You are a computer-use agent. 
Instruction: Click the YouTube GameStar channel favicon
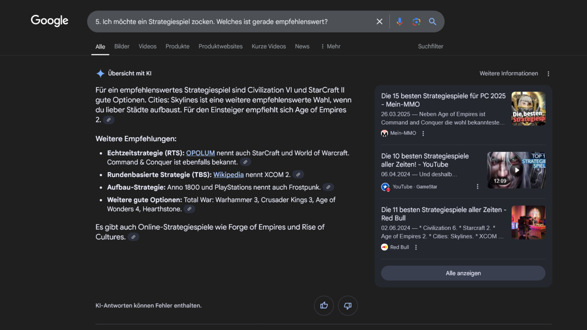click(x=385, y=187)
